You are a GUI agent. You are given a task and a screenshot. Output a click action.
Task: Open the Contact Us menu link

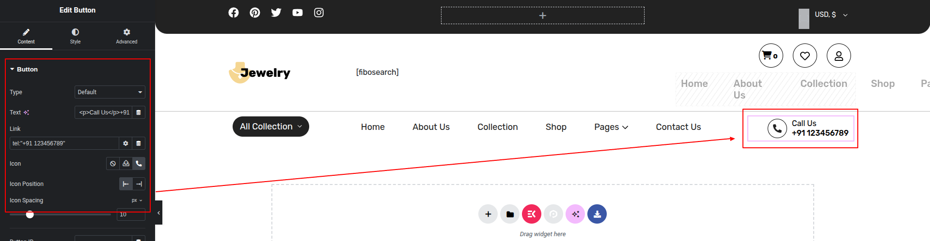pos(678,127)
